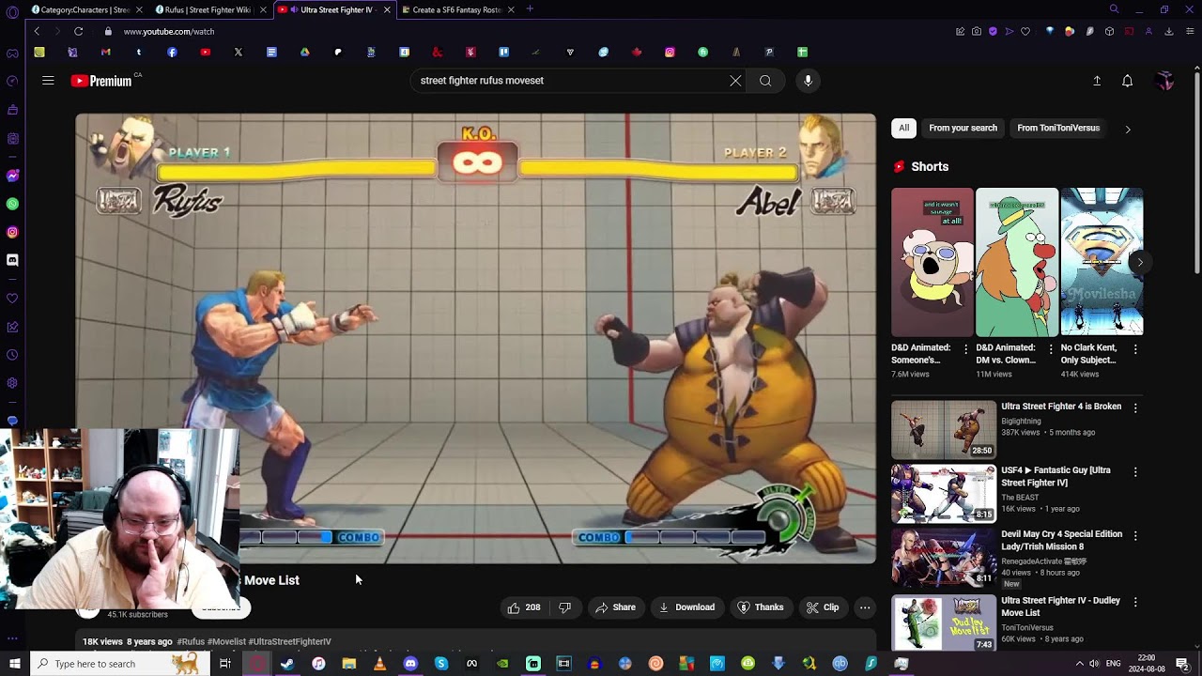Click the browser address bar URL
Viewport: 1202px width, 676px height.
click(169, 31)
